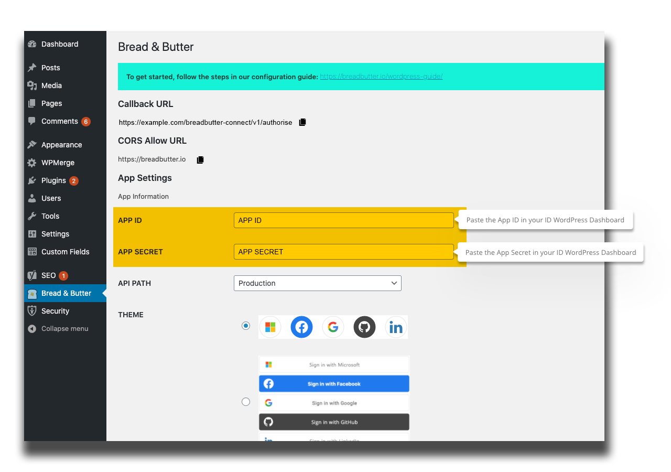Image resolution: width=671 pixels, height=472 pixels.
Task: Open the API PATH dropdown showing Production
Action: pos(317,283)
